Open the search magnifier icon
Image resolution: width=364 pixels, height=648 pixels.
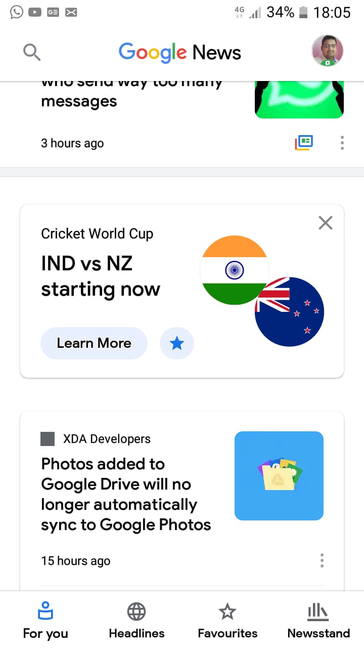pos(32,52)
